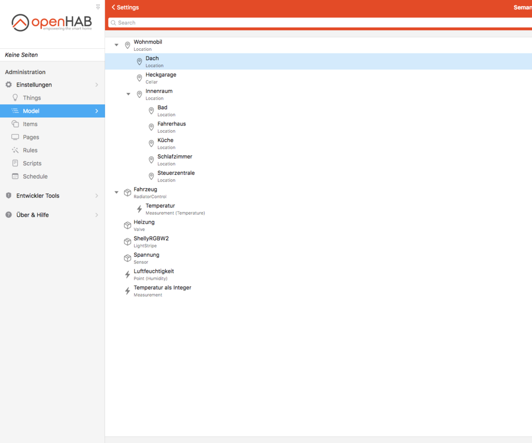Screen dimensions: 532x443
Task: Click the Pages monitor icon
Action: click(15, 137)
